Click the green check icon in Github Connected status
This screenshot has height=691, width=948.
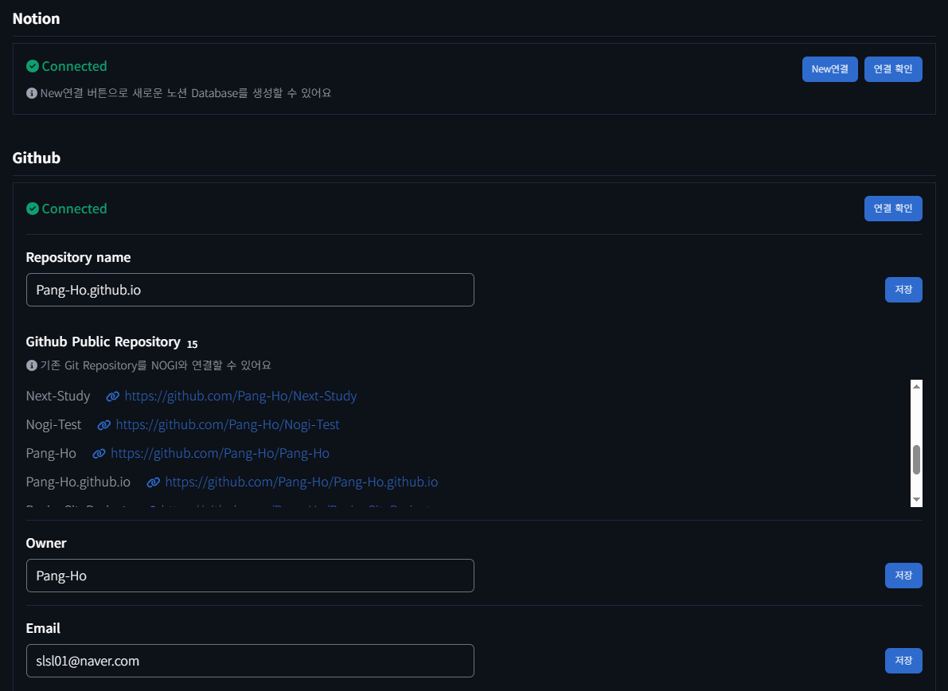coord(33,209)
